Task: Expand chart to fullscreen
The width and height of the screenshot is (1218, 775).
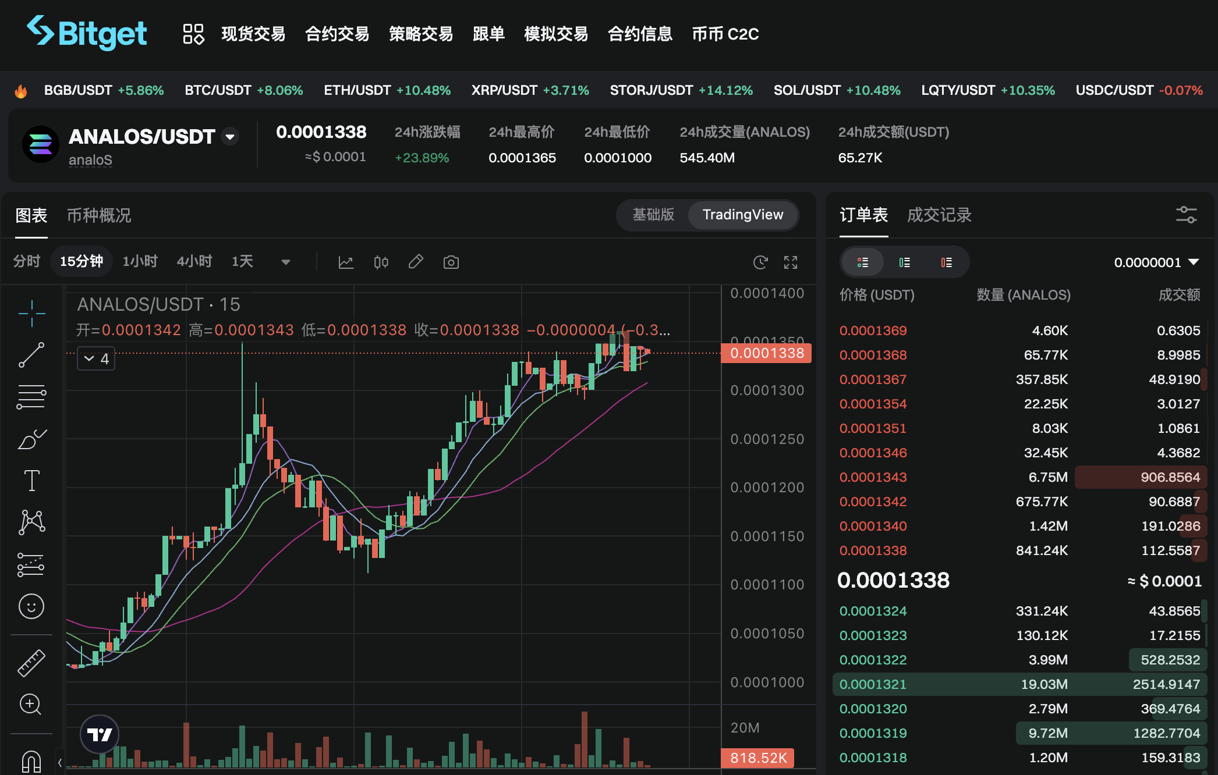Action: (791, 262)
